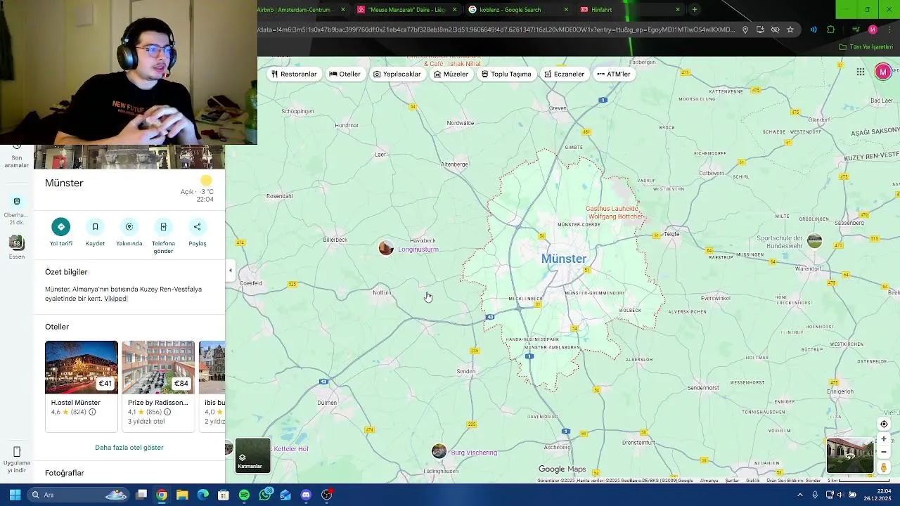Select the Yapılacaklar chip
The image size is (900, 506).
pos(397,74)
